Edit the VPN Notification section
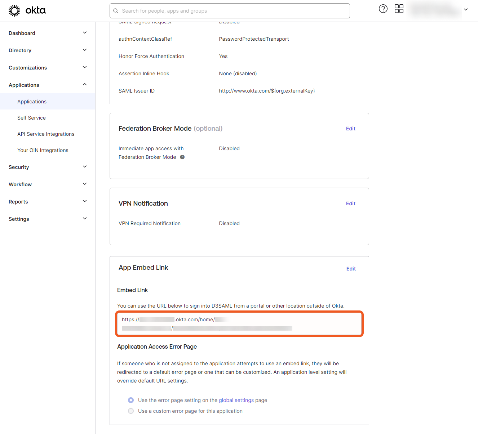Image resolution: width=478 pixels, height=434 pixels. coord(350,203)
